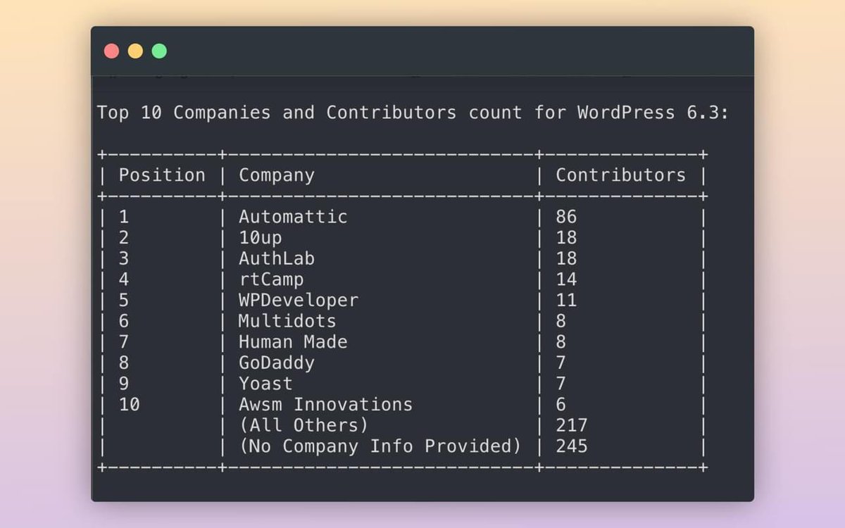Click the contributor count 14 for rtCamp

tap(567, 279)
